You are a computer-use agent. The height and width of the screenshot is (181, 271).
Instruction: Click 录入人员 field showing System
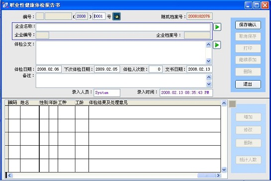107,92
